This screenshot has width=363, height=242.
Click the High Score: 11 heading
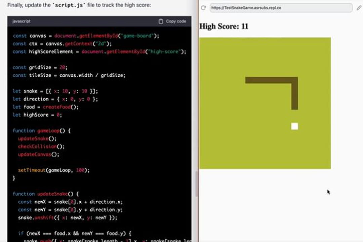224,26
